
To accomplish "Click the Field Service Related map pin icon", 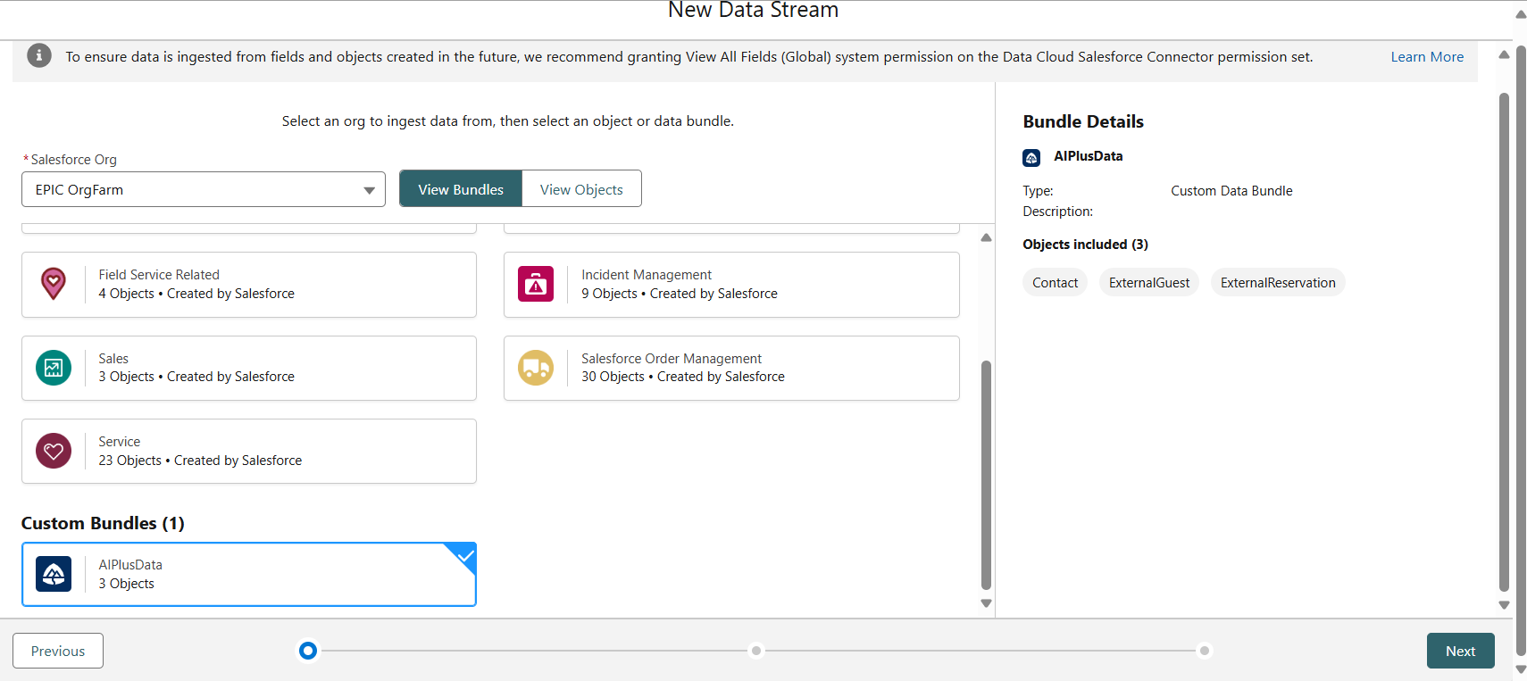I will (54, 284).
